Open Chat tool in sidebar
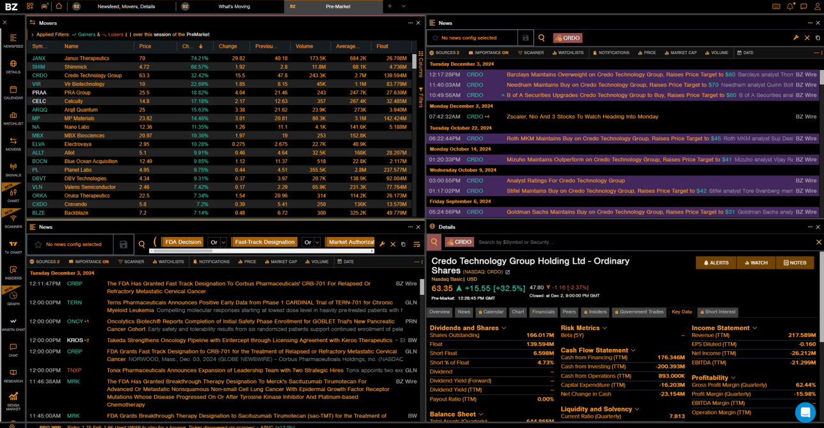824x428 pixels. point(13,350)
